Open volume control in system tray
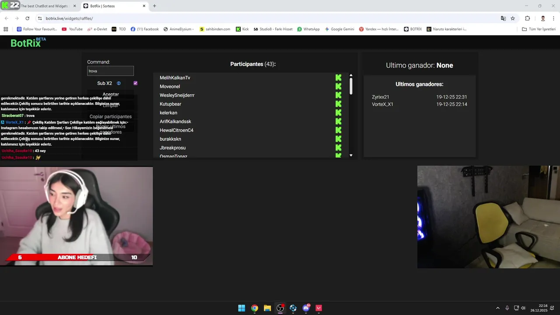The width and height of the screenshot is (560, 315). tap(523, 308)
